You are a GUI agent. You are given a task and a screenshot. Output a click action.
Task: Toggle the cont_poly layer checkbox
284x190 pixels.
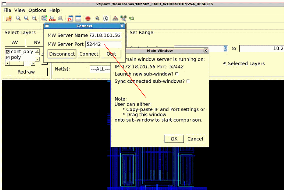point(8,52)
